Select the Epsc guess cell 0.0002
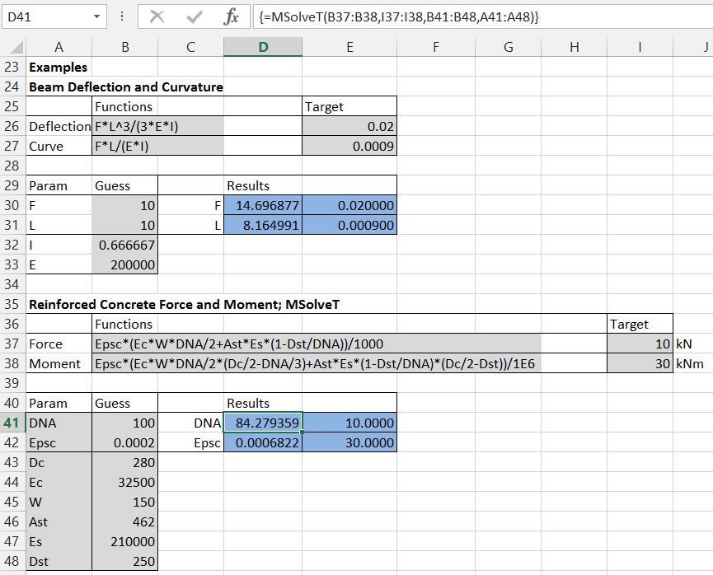Screen dimensions: 713x575 point(124,443)
